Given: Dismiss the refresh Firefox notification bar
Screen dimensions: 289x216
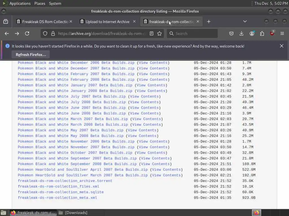Looking at the screenshot, I should tap(282, 46).
